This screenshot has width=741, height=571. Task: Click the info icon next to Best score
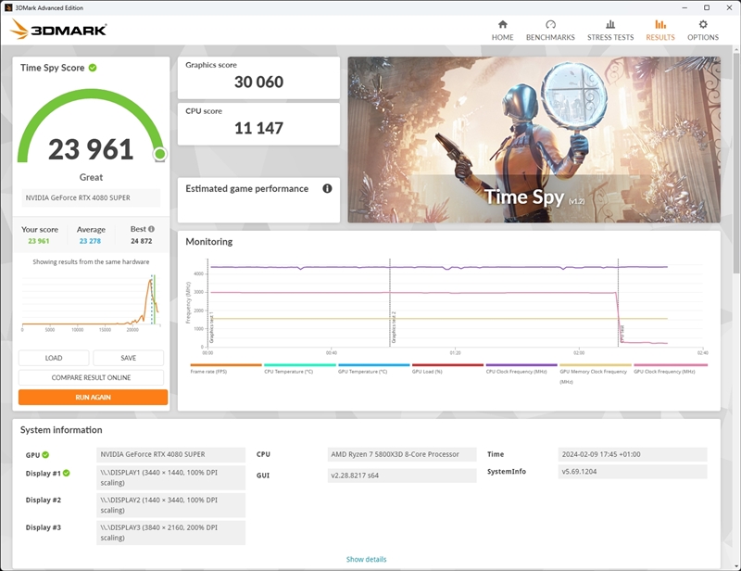(152, 229)
